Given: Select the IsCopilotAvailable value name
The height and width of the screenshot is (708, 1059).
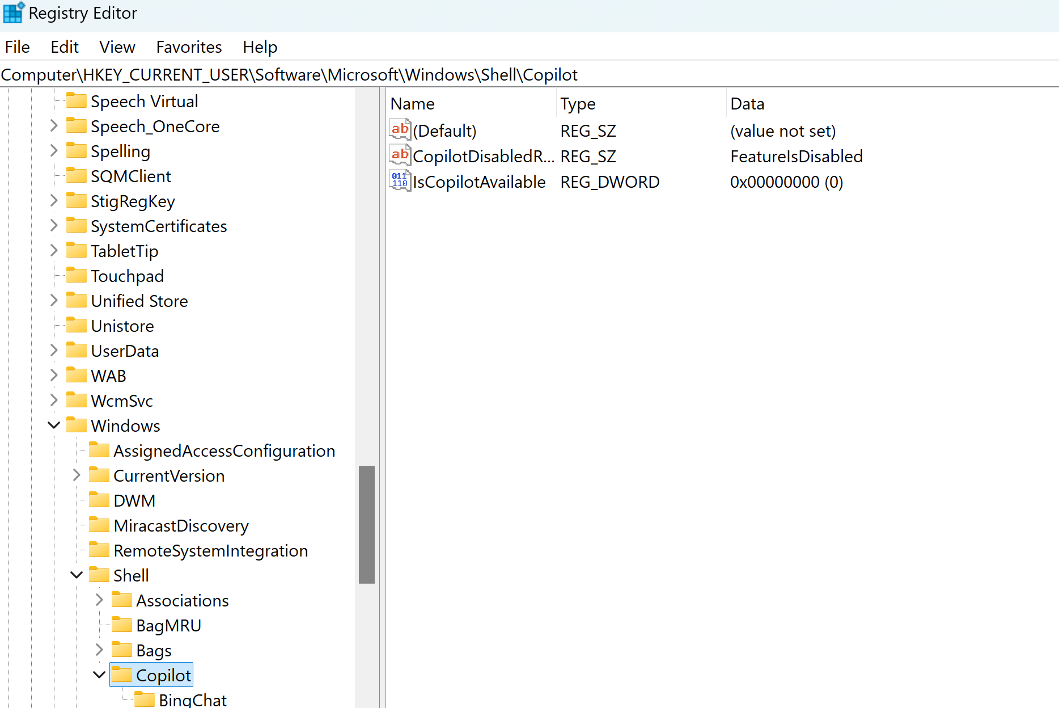Looking at the screenshot, I should pos(479,182).
